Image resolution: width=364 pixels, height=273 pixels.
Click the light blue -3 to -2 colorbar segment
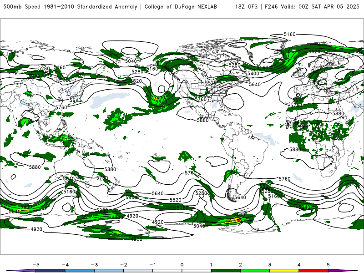(x=109, y=271)
